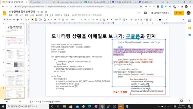Click the redo arrow in the toolbar
Screen dimensions: 193x109
(14, 20)
